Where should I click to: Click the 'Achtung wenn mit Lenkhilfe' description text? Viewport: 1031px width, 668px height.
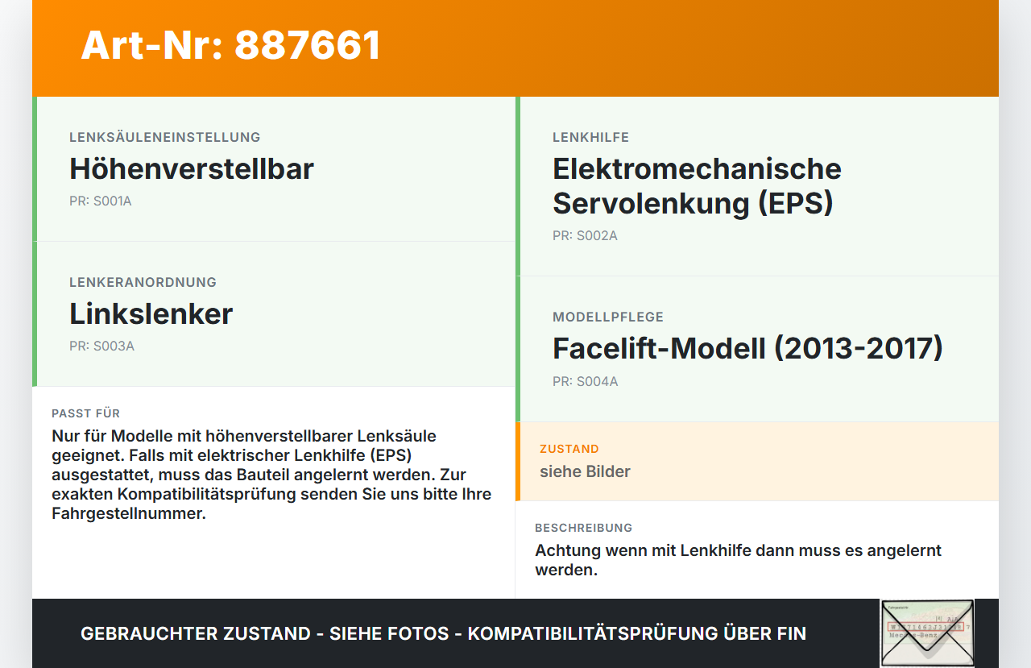[x=739, y=560]
